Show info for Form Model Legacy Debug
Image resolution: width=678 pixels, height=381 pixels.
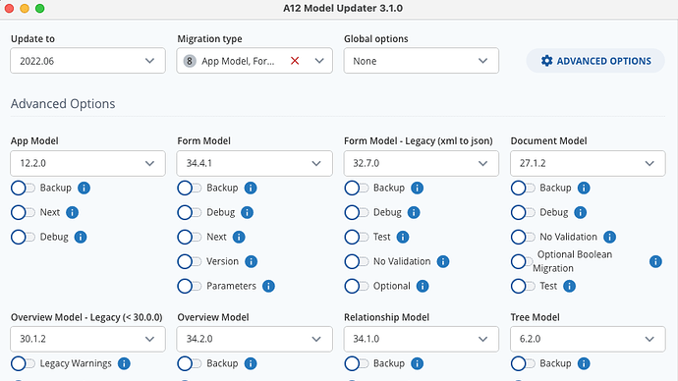[414, 212]
